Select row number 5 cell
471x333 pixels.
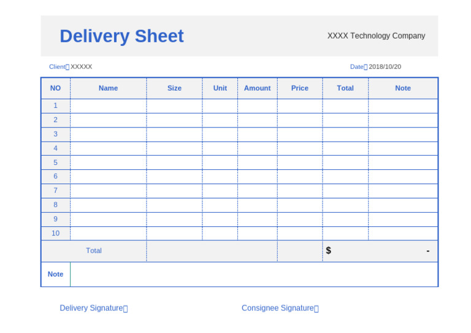click(x=56, y=163)
